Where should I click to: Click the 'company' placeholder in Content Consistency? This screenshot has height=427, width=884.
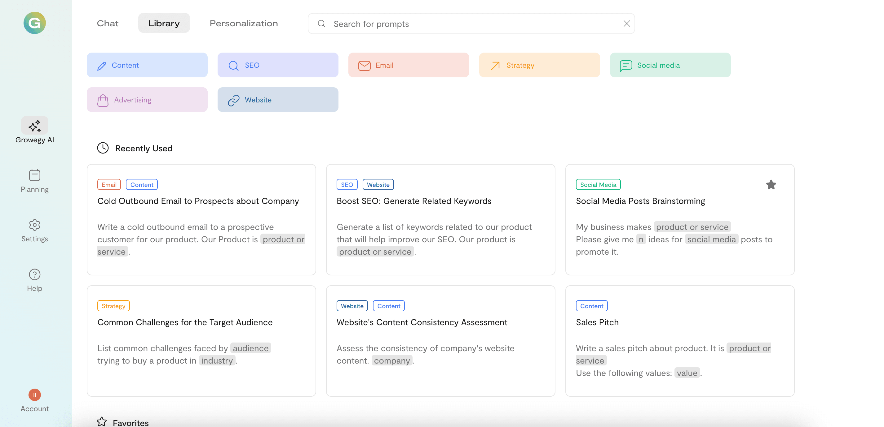point(392,360)
